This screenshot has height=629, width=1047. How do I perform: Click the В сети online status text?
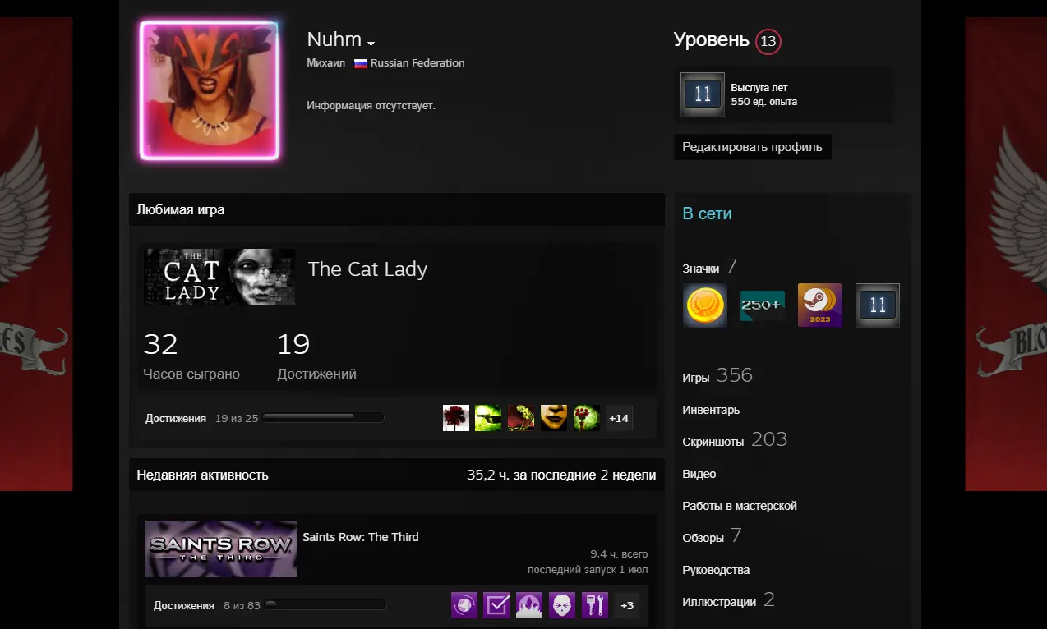(707, 213)
